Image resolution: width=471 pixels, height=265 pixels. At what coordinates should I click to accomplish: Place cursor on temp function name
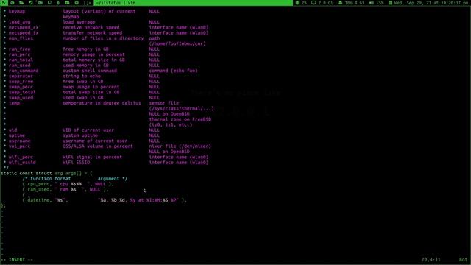(x=14, y=103)
